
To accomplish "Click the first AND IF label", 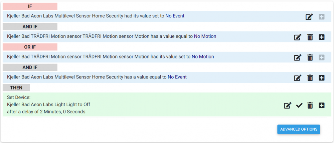I will tap(30, 27).
